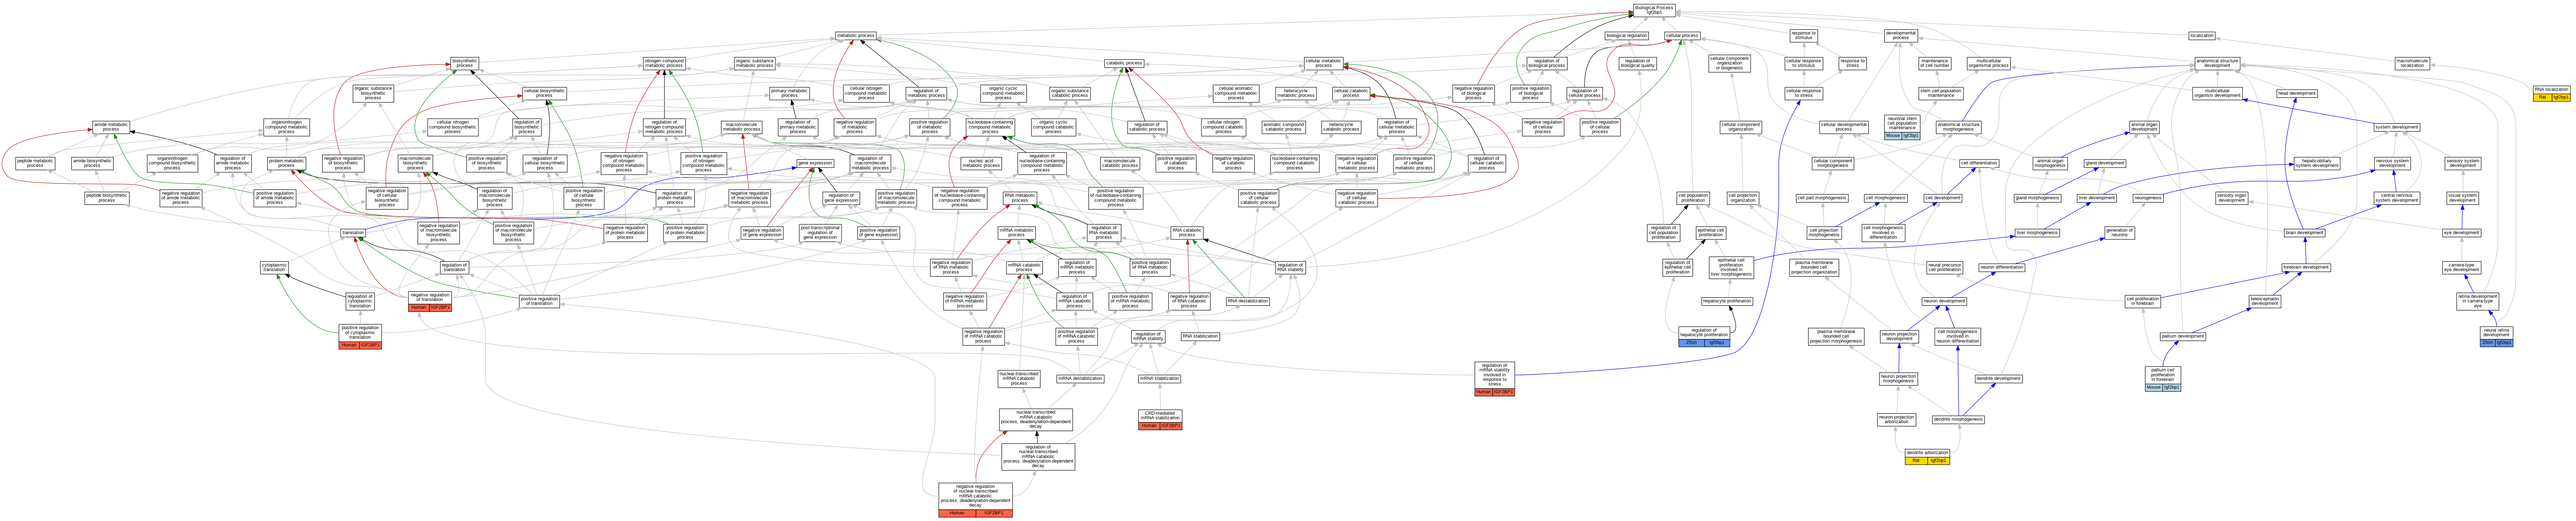Viewport: 2576px width, 521px height.
Task: Click the 'neuron projection arborization' node
Action: (1896, 419)
